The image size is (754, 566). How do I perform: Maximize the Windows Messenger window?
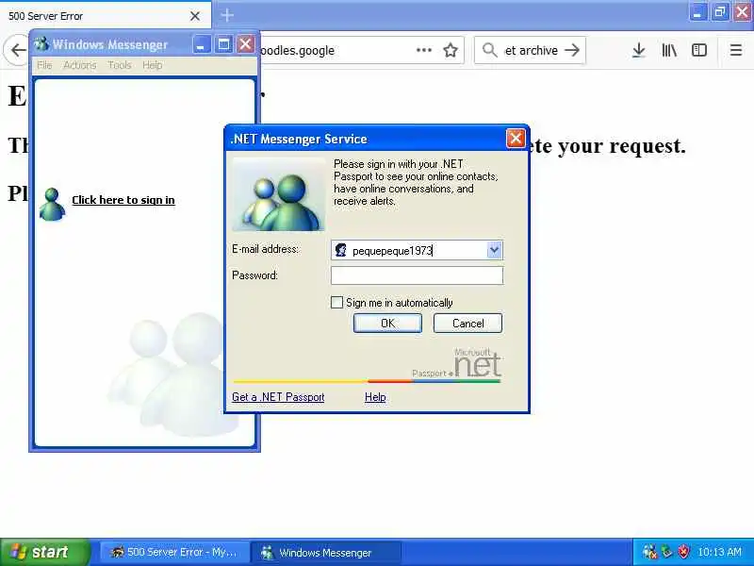click(223, 44)
